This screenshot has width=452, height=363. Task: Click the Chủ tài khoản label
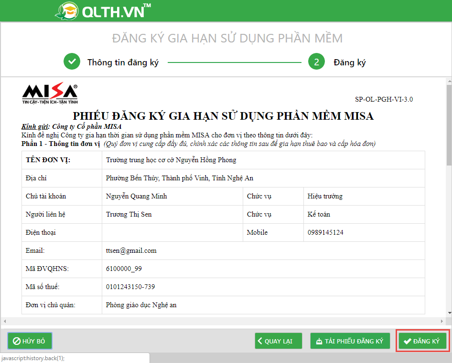tap(46, 197)
